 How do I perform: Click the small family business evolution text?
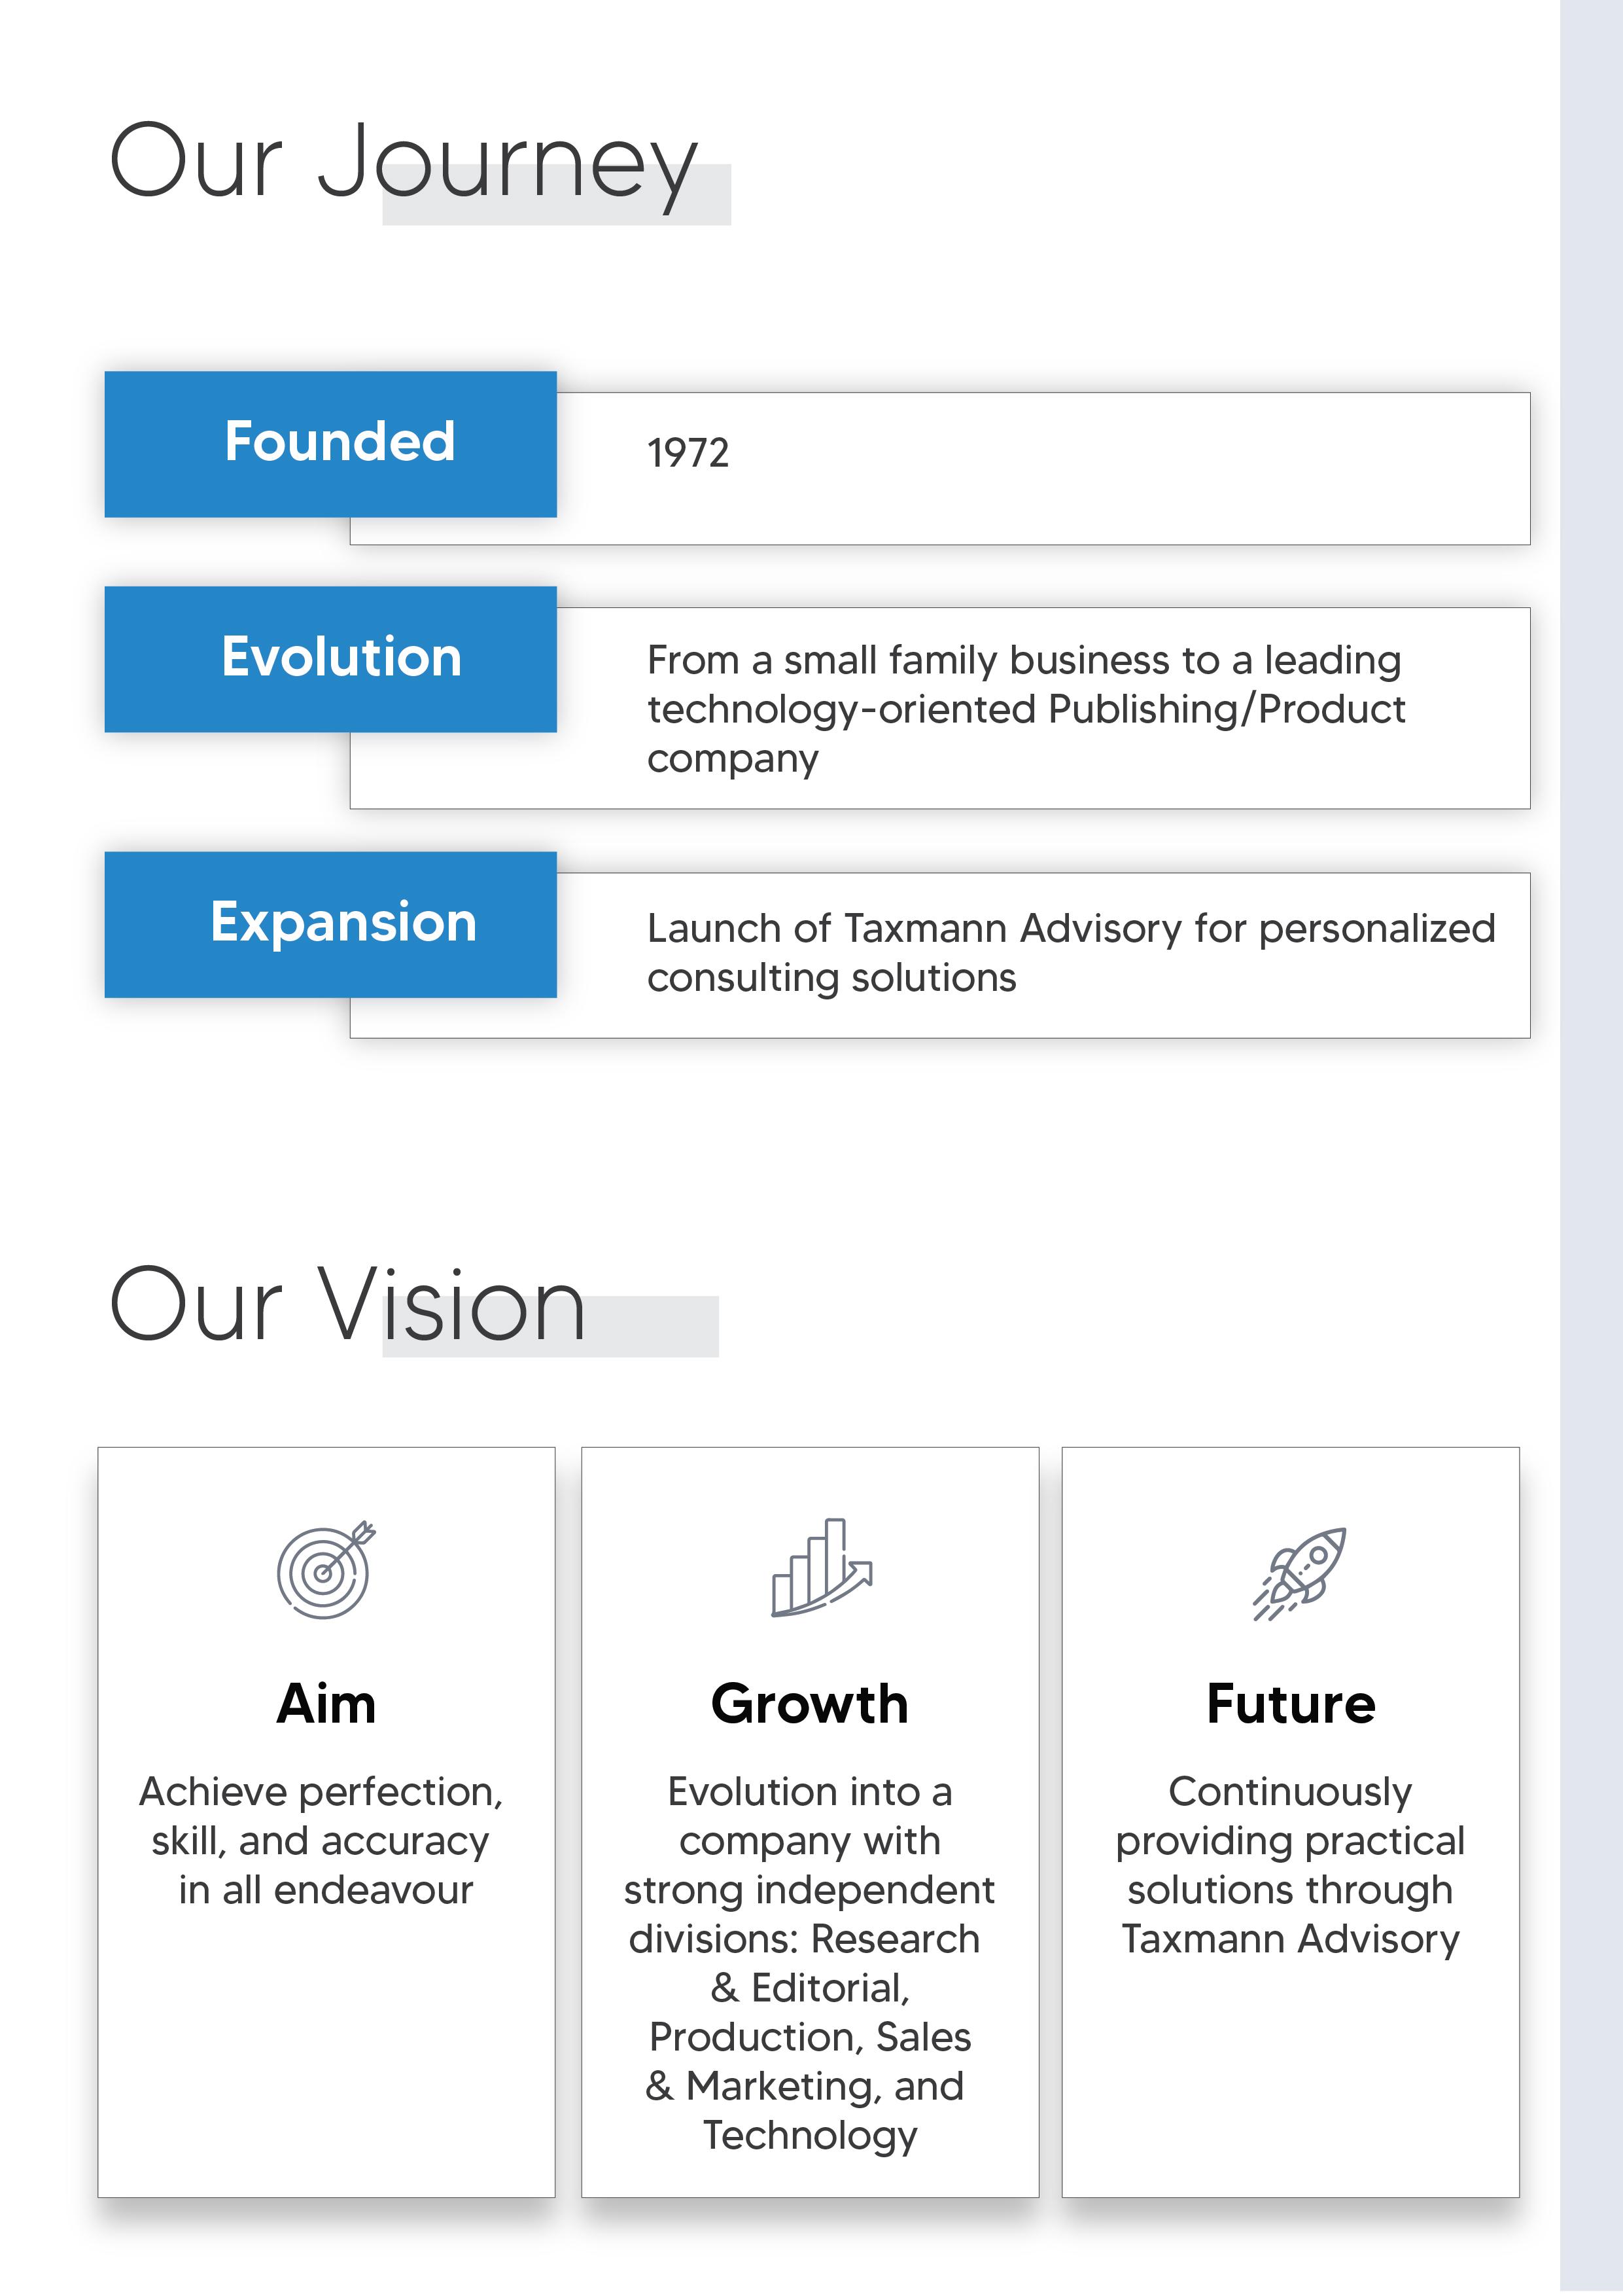(x=1025, y=709)
